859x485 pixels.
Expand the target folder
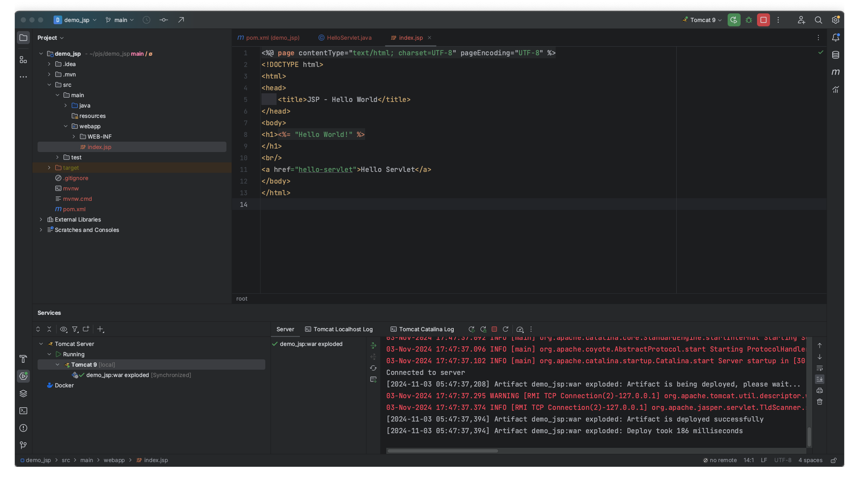click(49, 168)
